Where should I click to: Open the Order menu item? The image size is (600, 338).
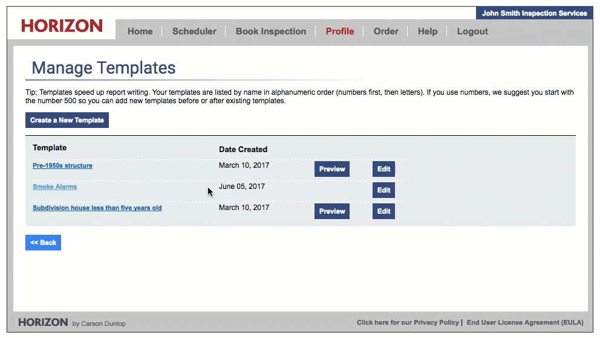pyautogui.click(x=385, y=31)
